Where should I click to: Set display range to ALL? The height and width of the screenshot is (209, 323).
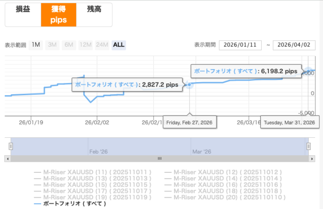click(119, 45)
